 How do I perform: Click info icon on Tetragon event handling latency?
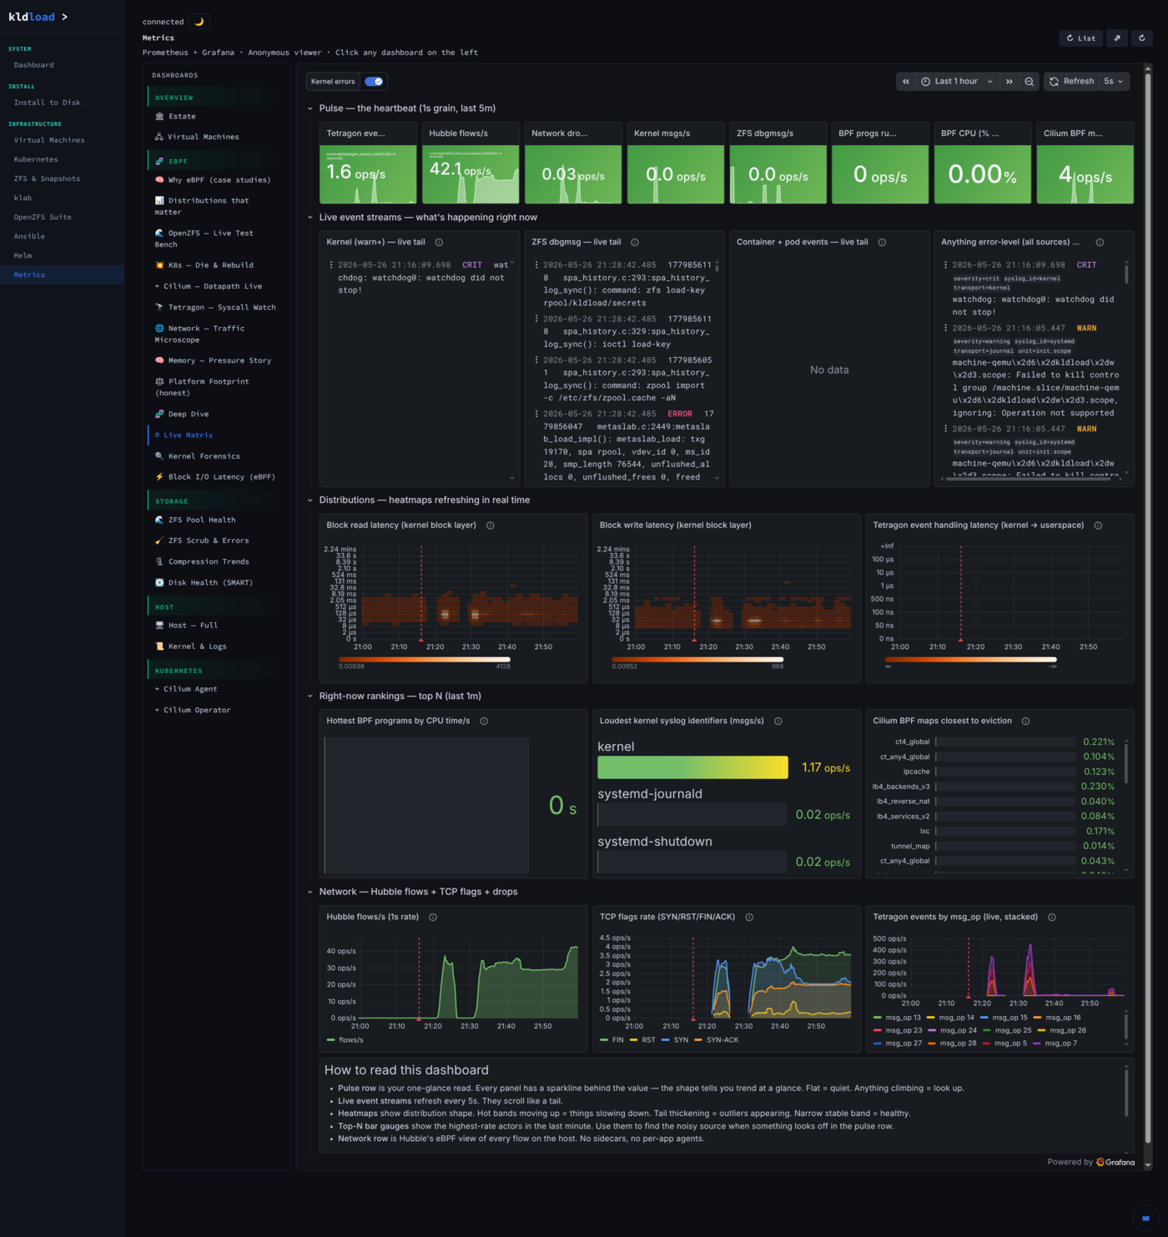[x=1098, y=525]
